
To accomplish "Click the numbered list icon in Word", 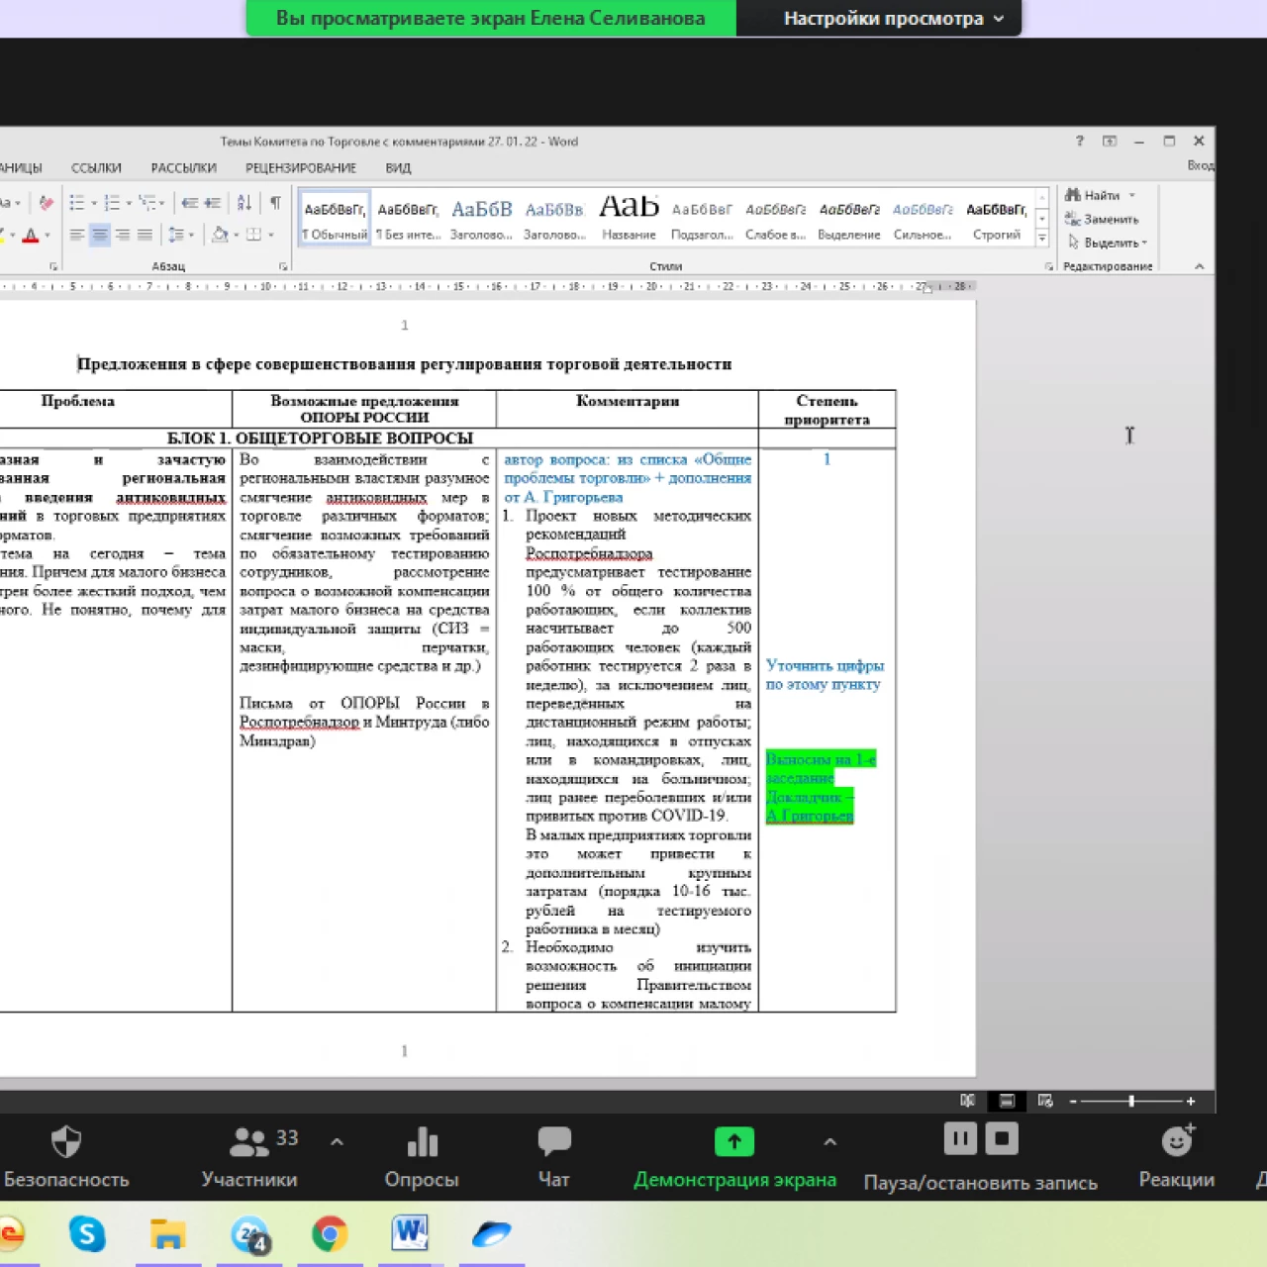I will [x=112, y=203].
